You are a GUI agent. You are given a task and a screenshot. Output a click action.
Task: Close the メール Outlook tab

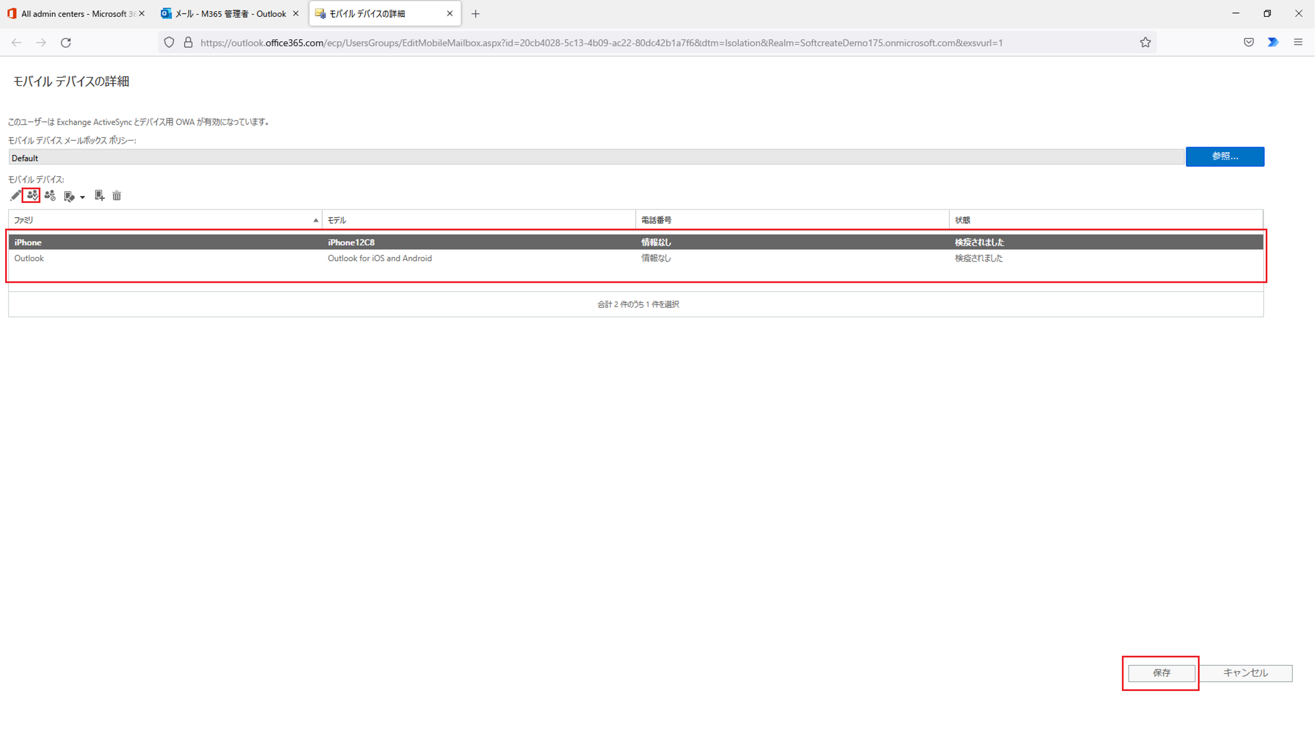pyautogui.click(x=296, y=14)
